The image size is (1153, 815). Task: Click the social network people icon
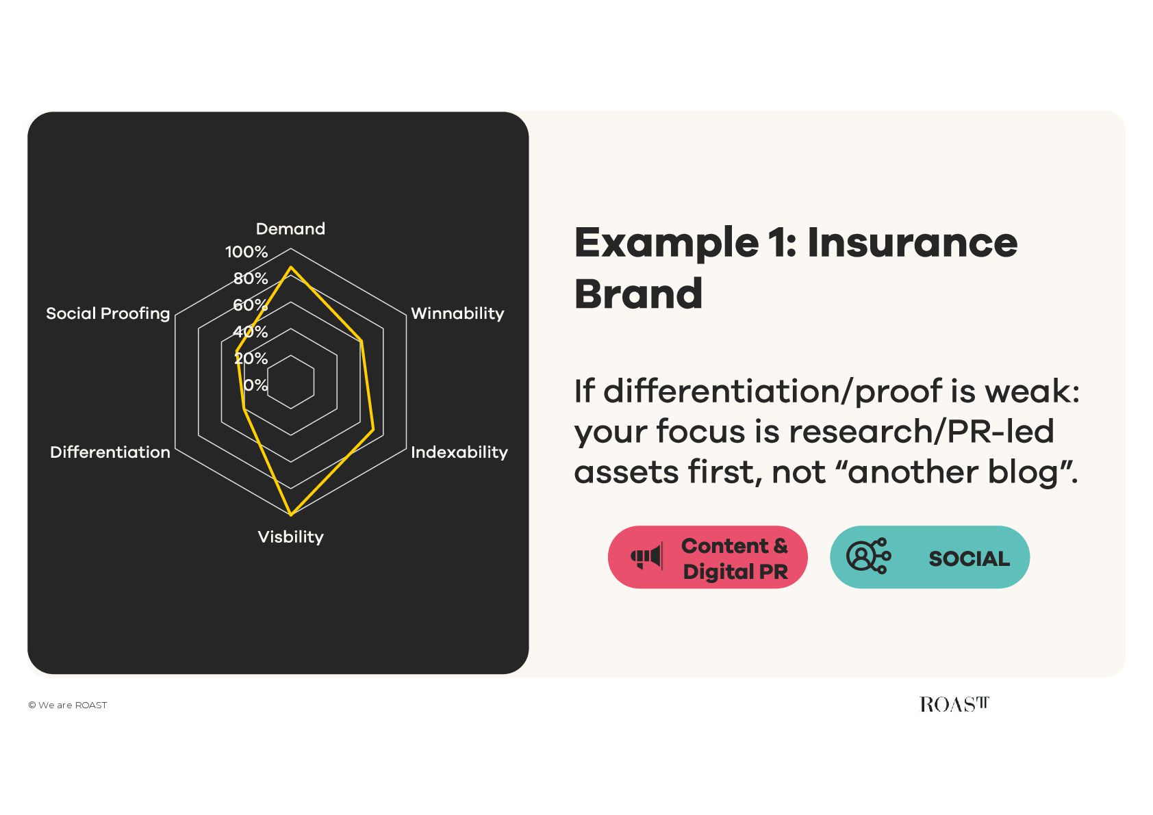point(869,556)
